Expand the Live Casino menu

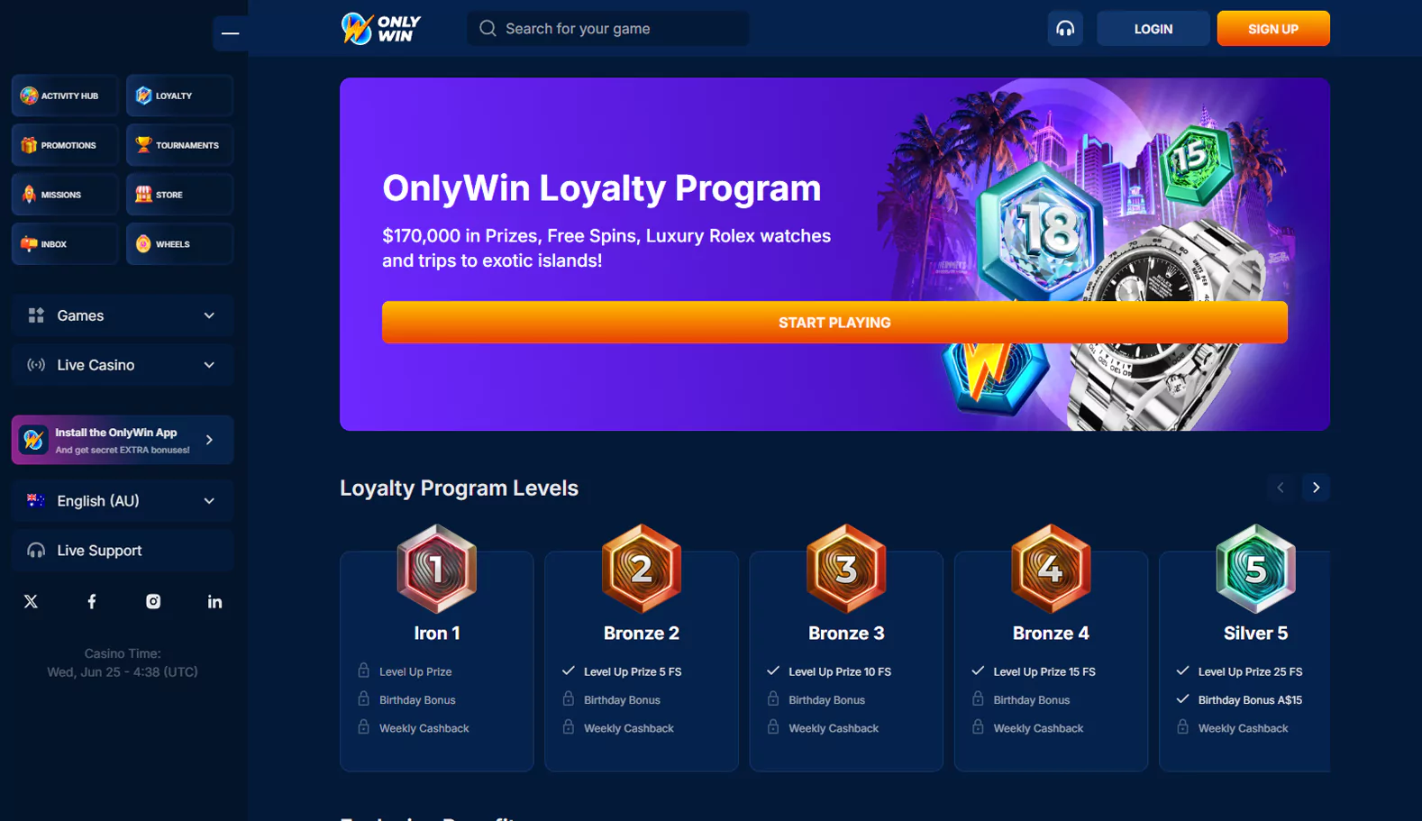click(x=123, y=365)
